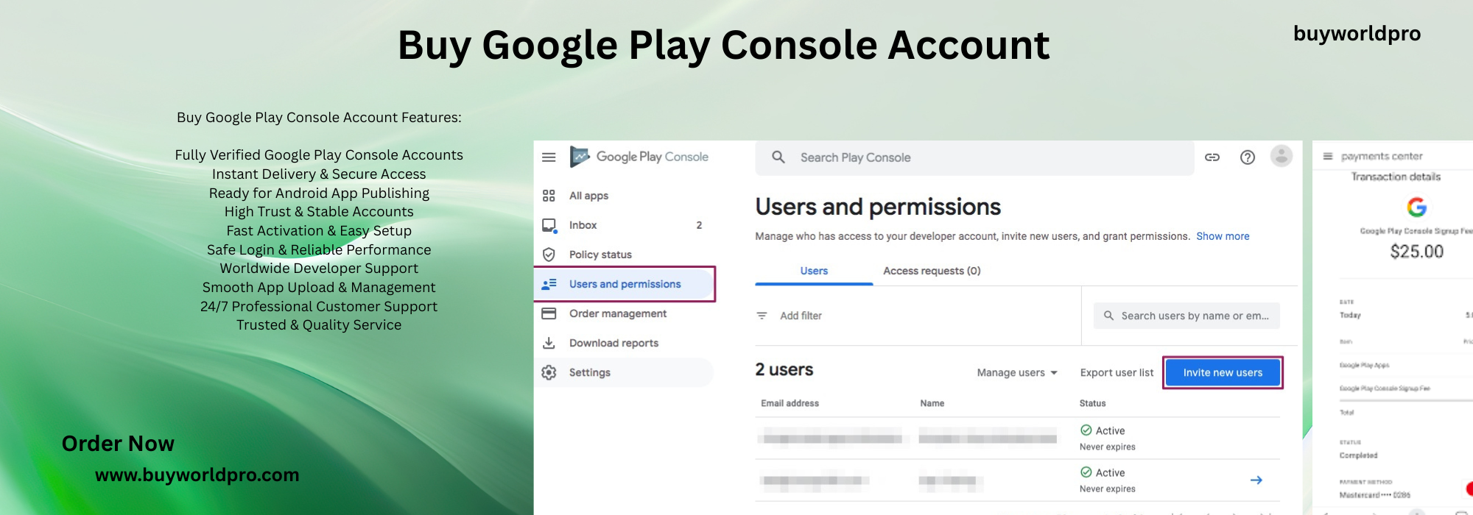The height and width of the screenshot is (515, 1473).
Task: Click the Order management card icon
Action: pos(549,313)
